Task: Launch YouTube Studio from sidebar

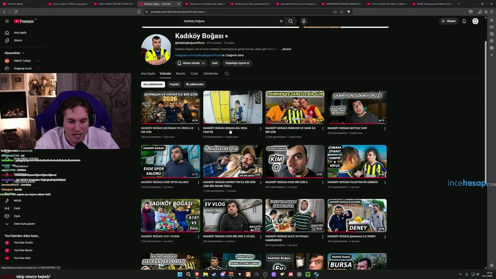Action: pos(23,243)
